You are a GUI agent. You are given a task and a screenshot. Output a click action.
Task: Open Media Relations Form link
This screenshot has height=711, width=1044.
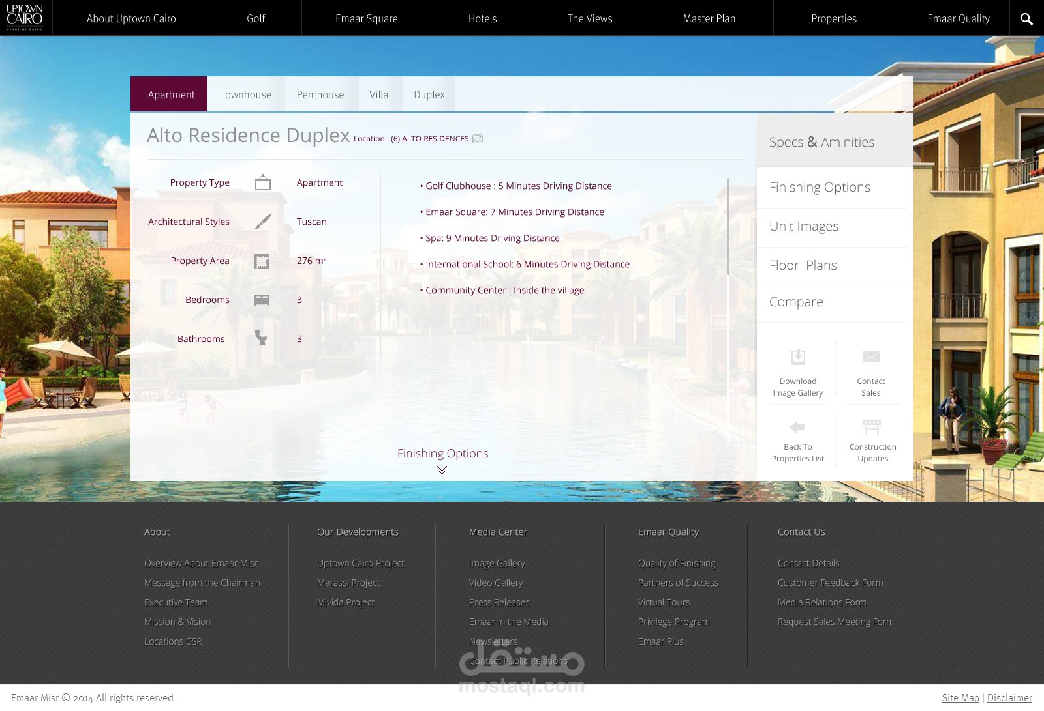click(x=822, y=602)
